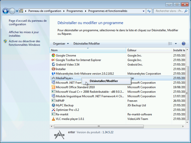This screenshot has height=143, width=191.
Task: Sort by the Installé le column header
Action: click(179, 50)
